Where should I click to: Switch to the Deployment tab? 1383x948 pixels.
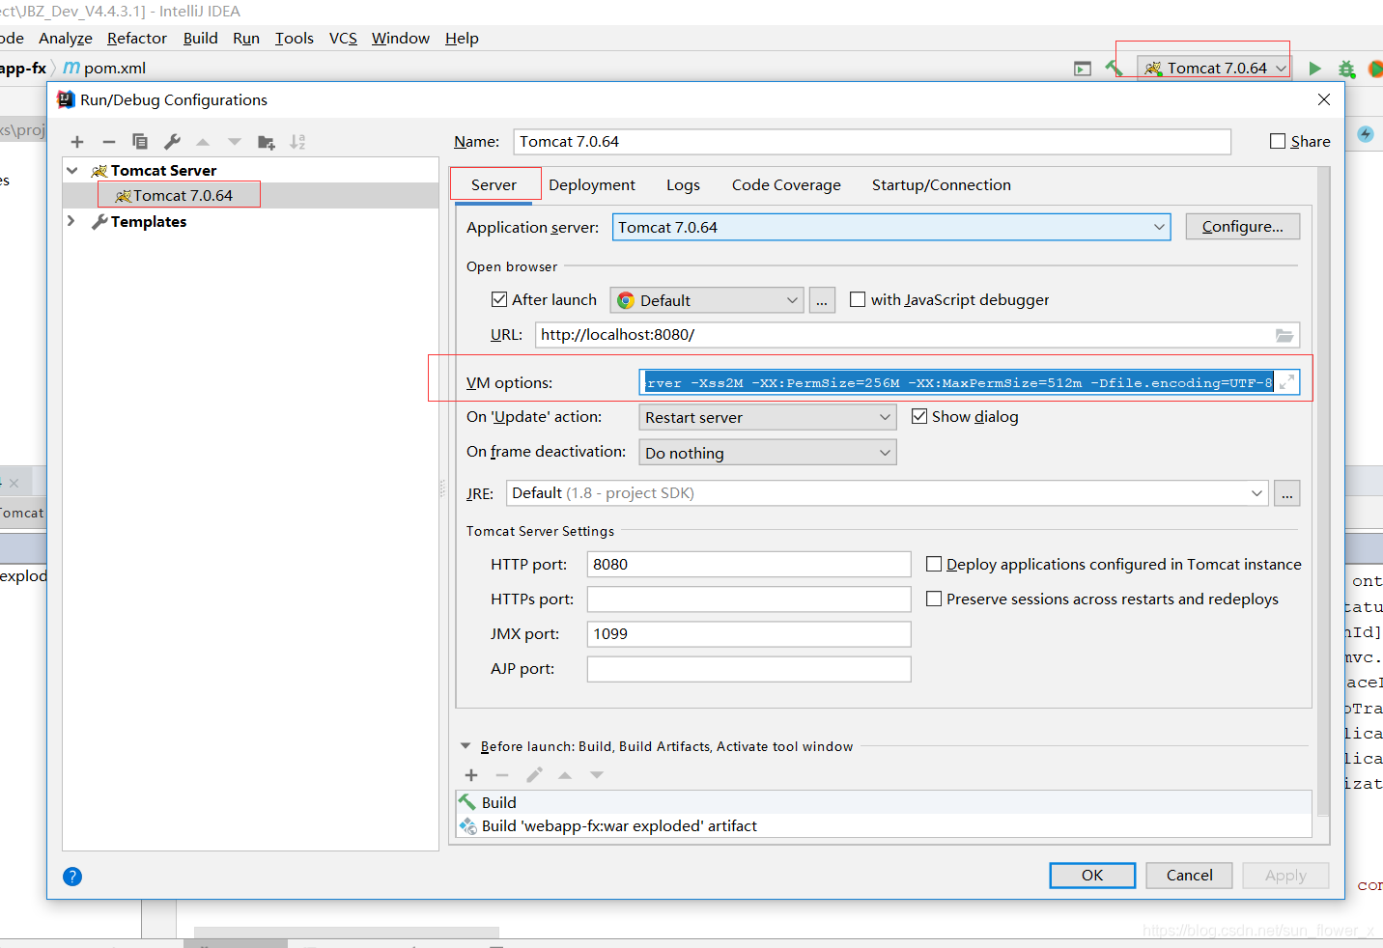tap(592, 184)
